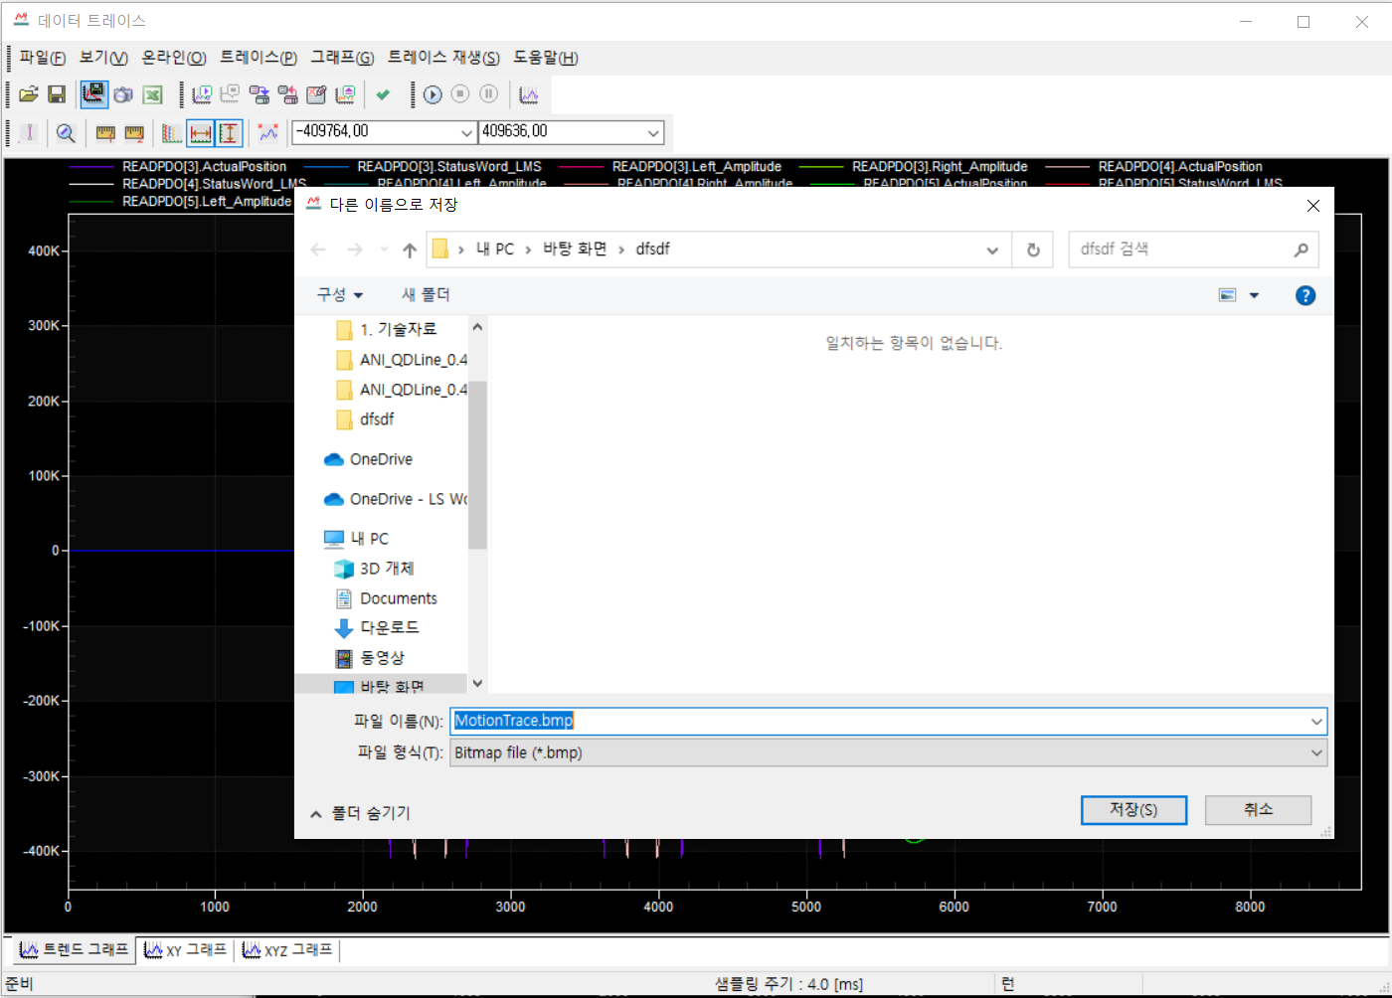Capture a screenshot of the graph
The width and height of the screenshot is (1392, 998).
point(123,94)
